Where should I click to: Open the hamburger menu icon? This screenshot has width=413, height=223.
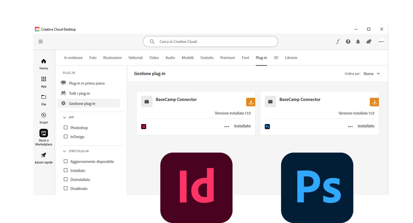(41, 42)
